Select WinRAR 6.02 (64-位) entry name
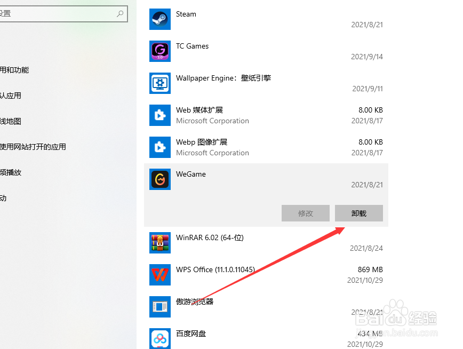463x349 pixels. (210, 237)
